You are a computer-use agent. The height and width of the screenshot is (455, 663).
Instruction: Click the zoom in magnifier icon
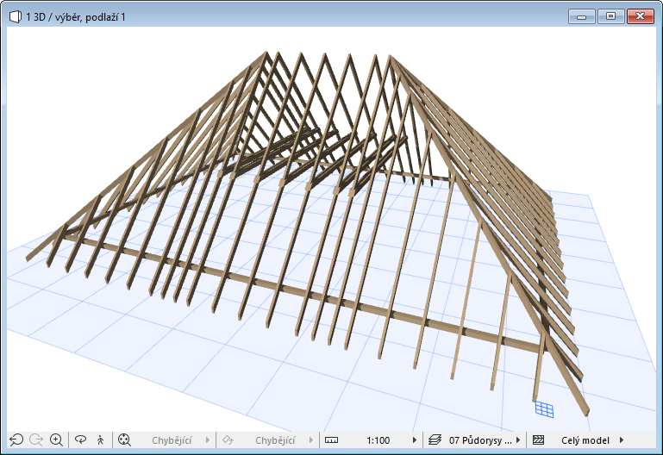click(56, 440)
